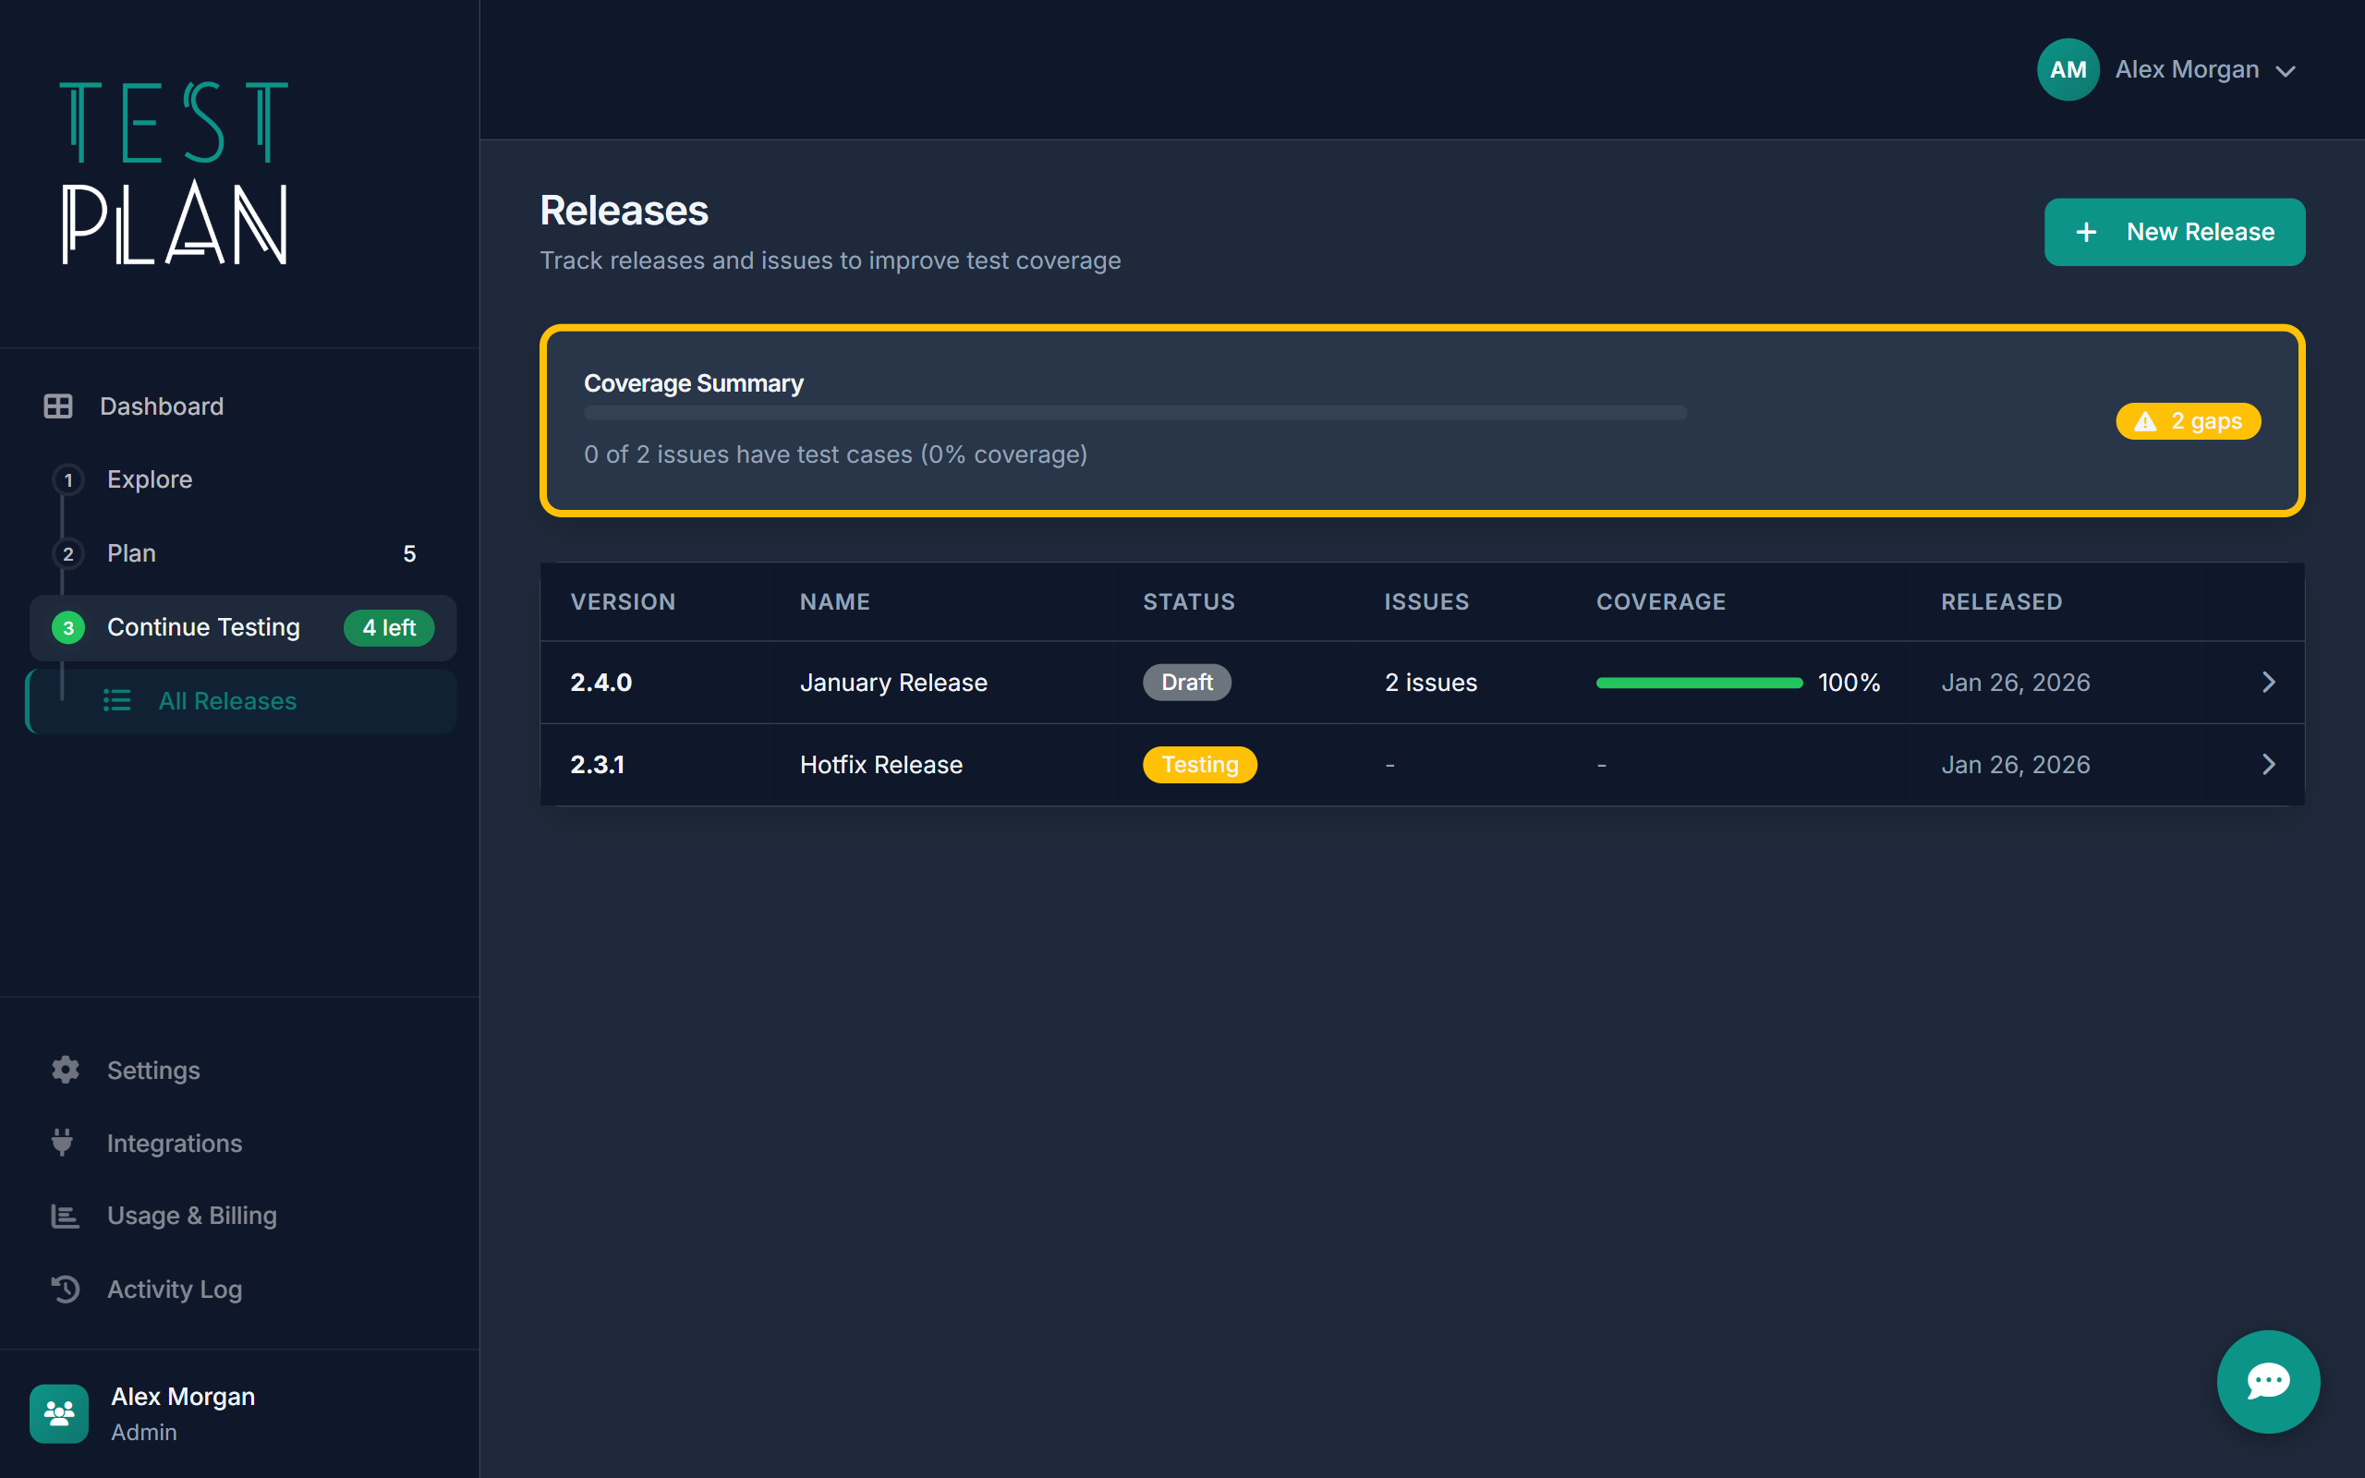Expand the January Release row chevron
Viewport: 2365px width, 1478px height.
pos(2268,682)
